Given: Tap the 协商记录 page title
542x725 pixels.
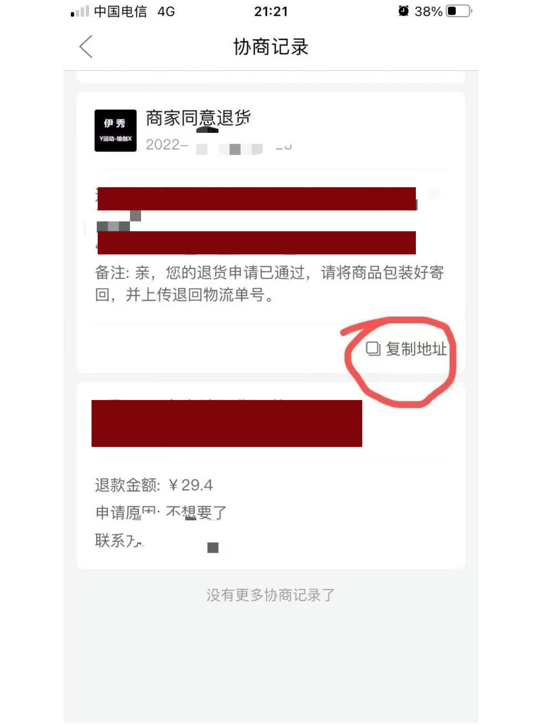Looking at the screenshot, I should pyautogui.click(x=271, y=46).
